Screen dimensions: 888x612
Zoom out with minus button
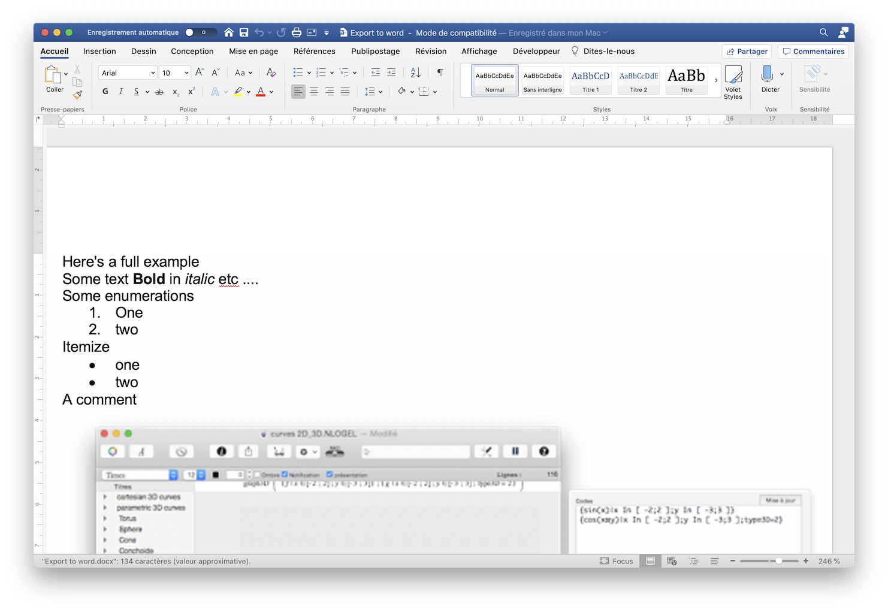click(x=732, y=561)
